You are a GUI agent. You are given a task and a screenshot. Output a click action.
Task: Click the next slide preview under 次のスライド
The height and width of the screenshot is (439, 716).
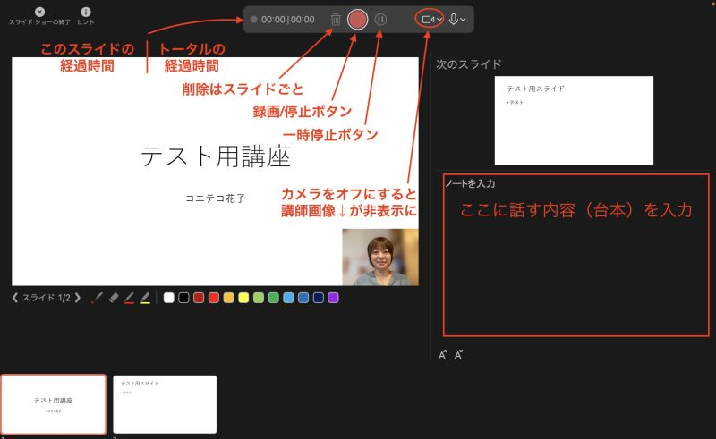(x=574, y=121)
